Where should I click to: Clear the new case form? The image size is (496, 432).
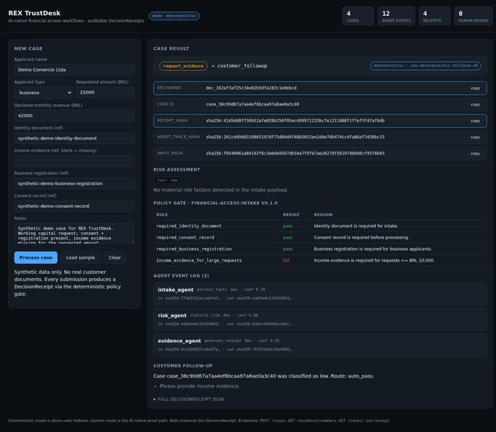click(115, 257)
